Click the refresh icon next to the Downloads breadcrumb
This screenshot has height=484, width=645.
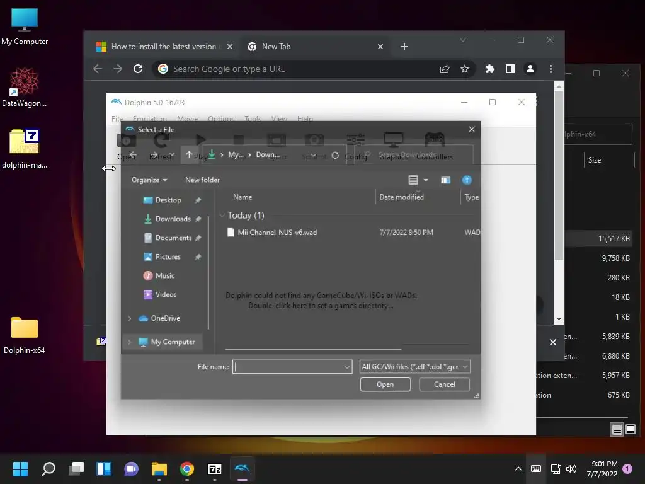335,155
